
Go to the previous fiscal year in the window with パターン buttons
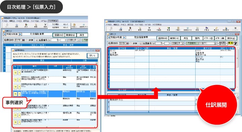[x=109, y=38]
